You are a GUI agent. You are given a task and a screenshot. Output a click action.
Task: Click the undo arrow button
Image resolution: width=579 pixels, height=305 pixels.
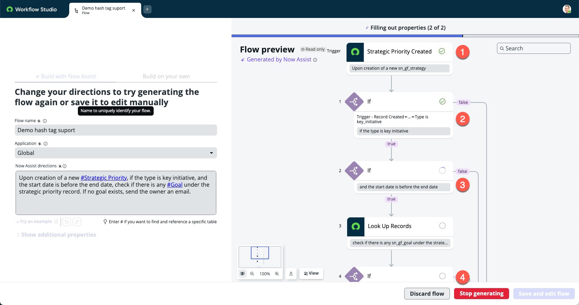pyautogui.click(x=67, y=222)
